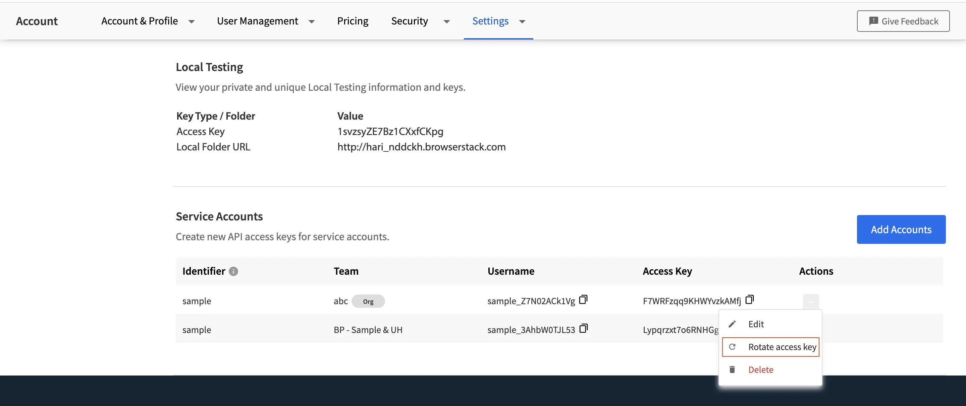
Task: Click the rotate arrow icon
Action: [732, 347]
